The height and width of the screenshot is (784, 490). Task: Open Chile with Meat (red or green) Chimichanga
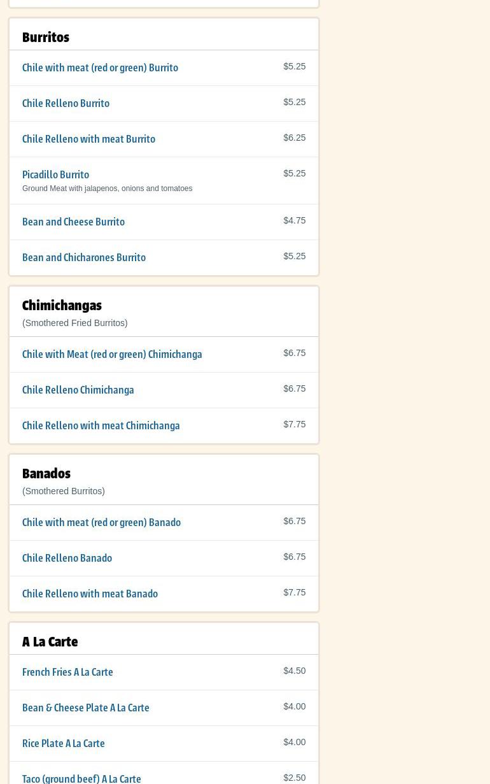point(112,354)
